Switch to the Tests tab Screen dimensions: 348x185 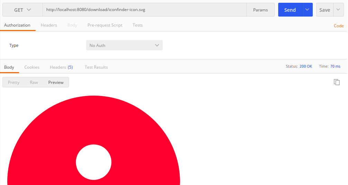[138, 25]
